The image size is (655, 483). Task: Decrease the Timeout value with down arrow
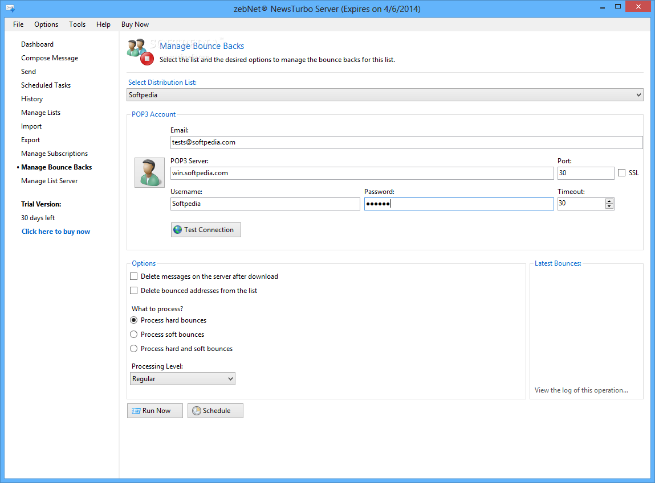pyautogui.click(x=609, y=207)
